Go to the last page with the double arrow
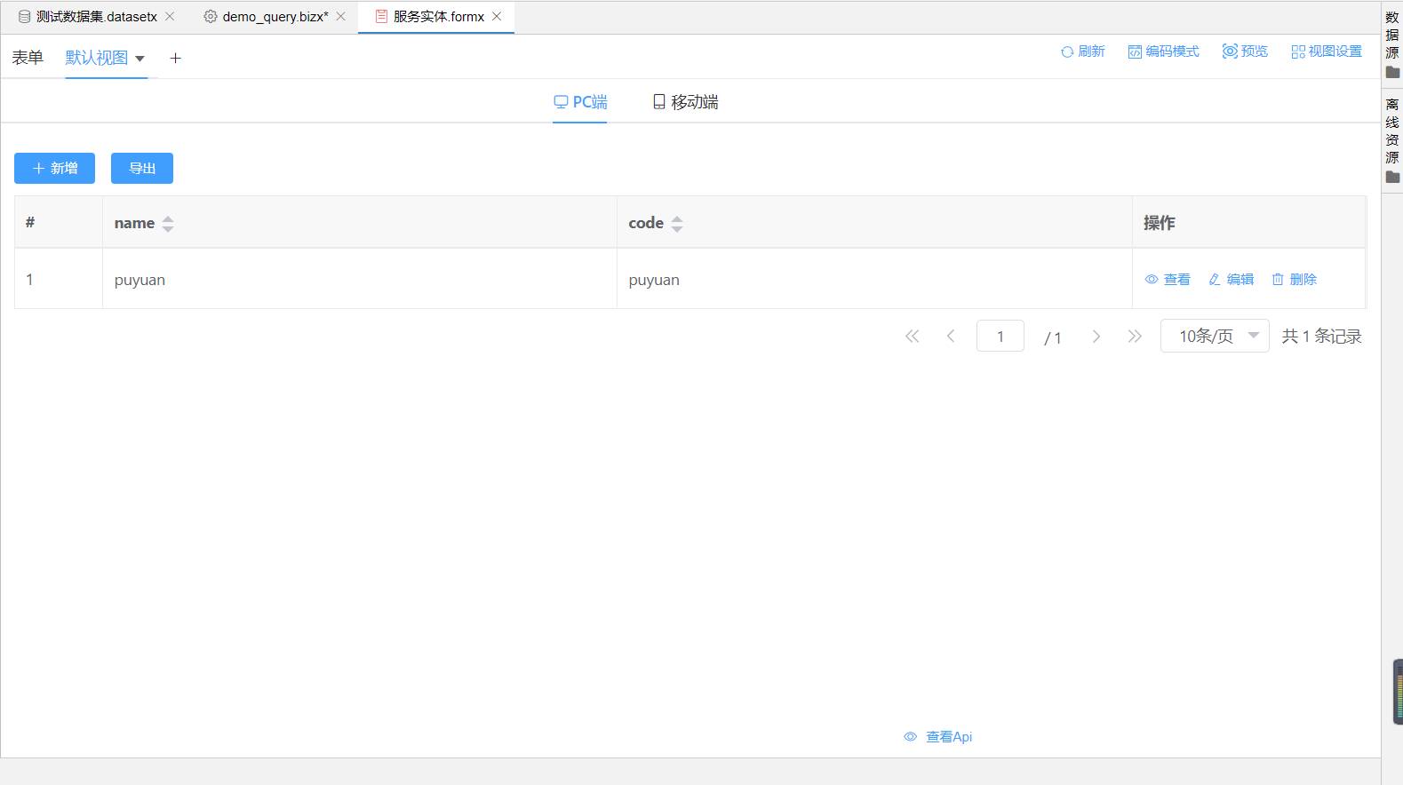This screenshot has width=1403, height=785. click(x=1135, y=337)
